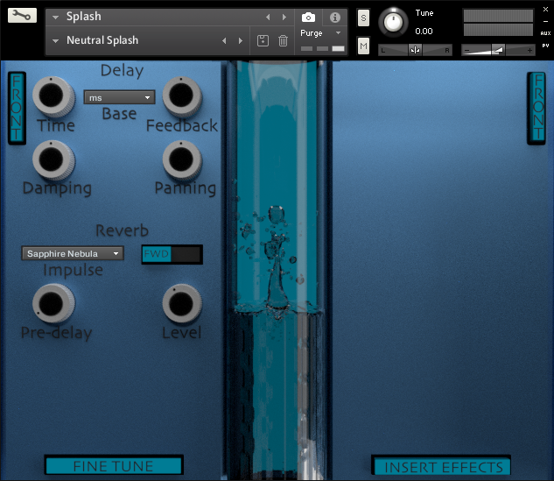The height and width of the screenshot is (481, 554).
Task: Show instrument info with the i icon
Action: point(335,17)
